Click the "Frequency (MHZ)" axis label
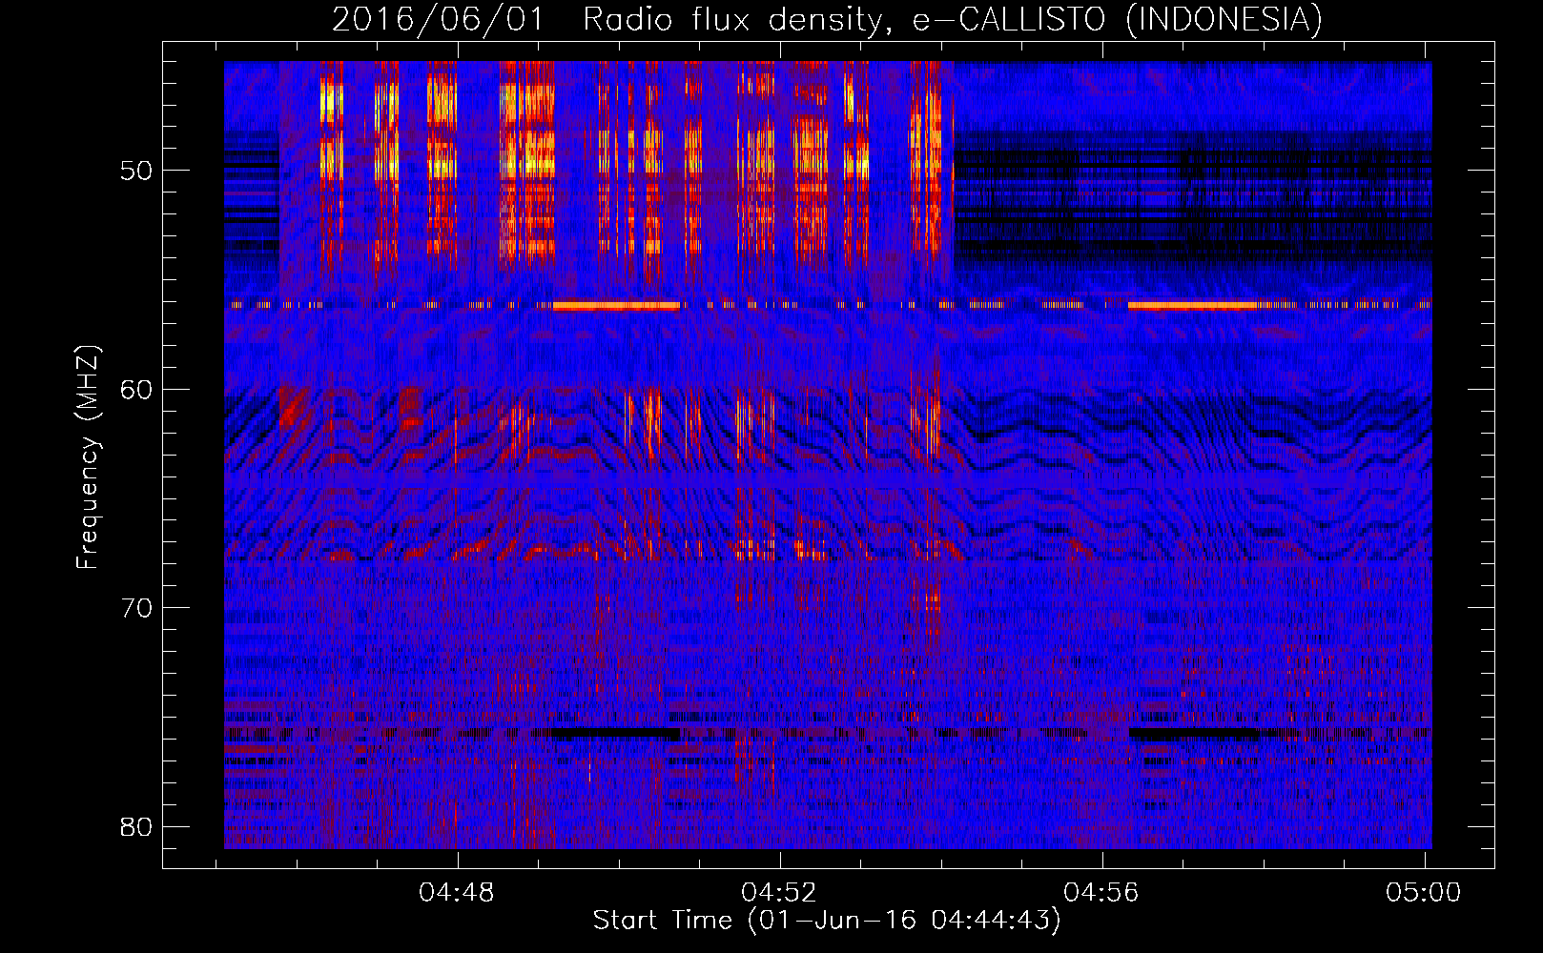The image size is (1543, 953). [x=88, y=457]
